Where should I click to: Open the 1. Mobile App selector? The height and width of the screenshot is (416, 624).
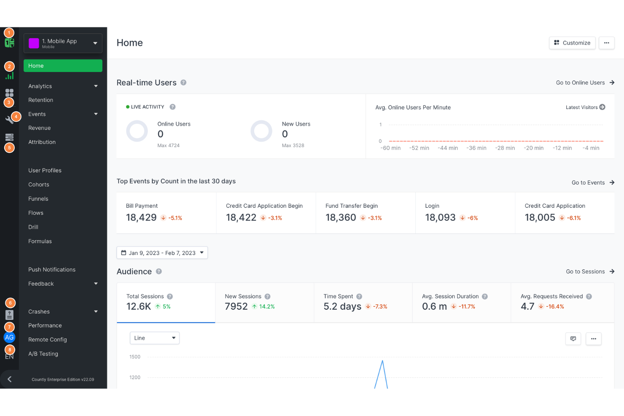click(x=63, y=43)
